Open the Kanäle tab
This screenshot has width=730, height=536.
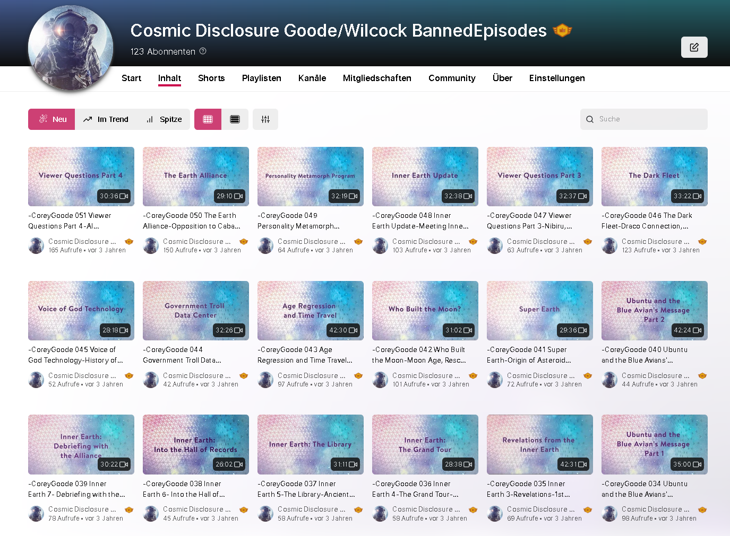point(312,78)
